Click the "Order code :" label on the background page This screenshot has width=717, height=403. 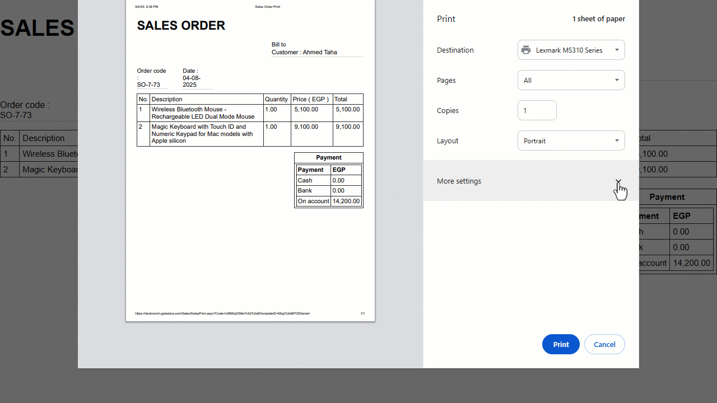(25, 105)
